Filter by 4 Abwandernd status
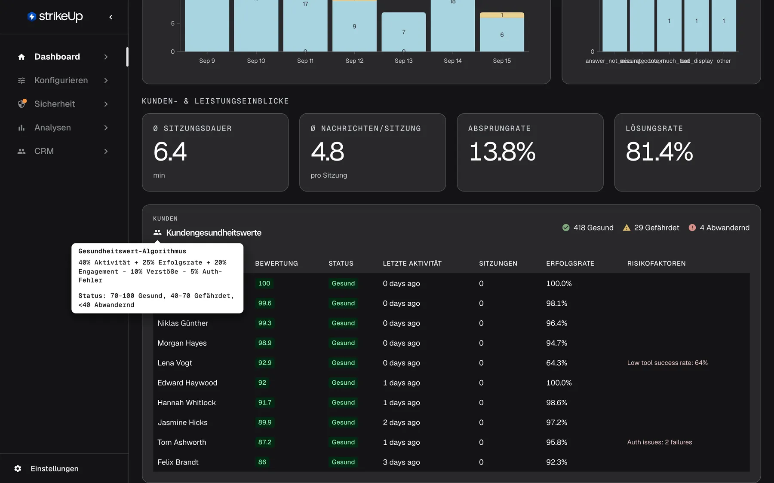The image size is (774, 483). (719, 228)
